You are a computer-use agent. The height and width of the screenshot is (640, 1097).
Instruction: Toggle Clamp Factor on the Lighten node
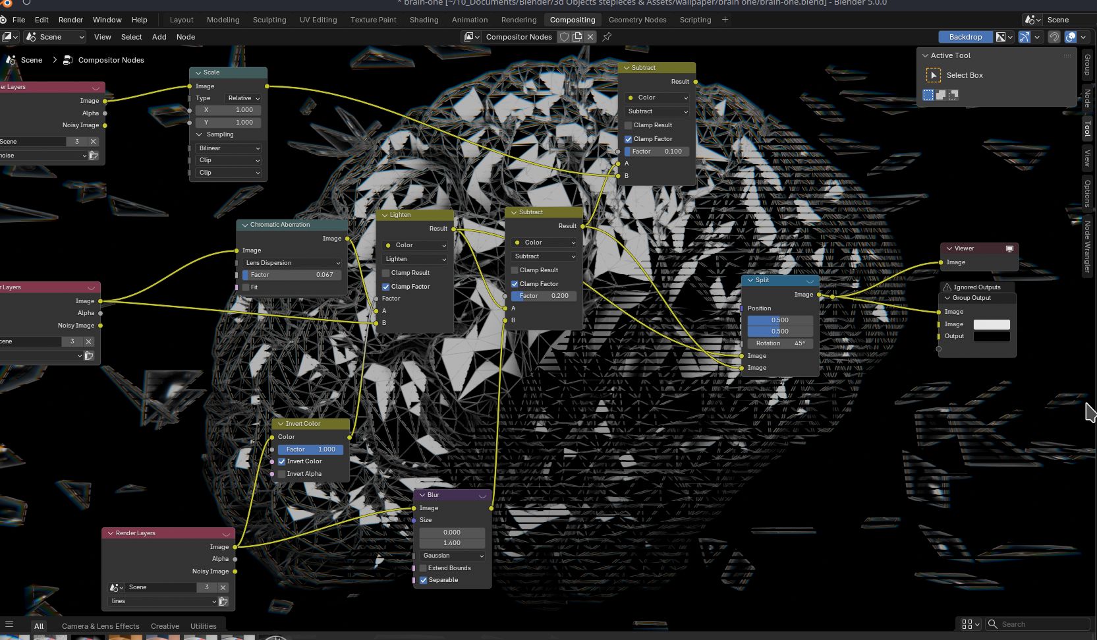386,287
